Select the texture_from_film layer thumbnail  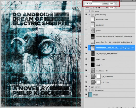coord(93,42)
